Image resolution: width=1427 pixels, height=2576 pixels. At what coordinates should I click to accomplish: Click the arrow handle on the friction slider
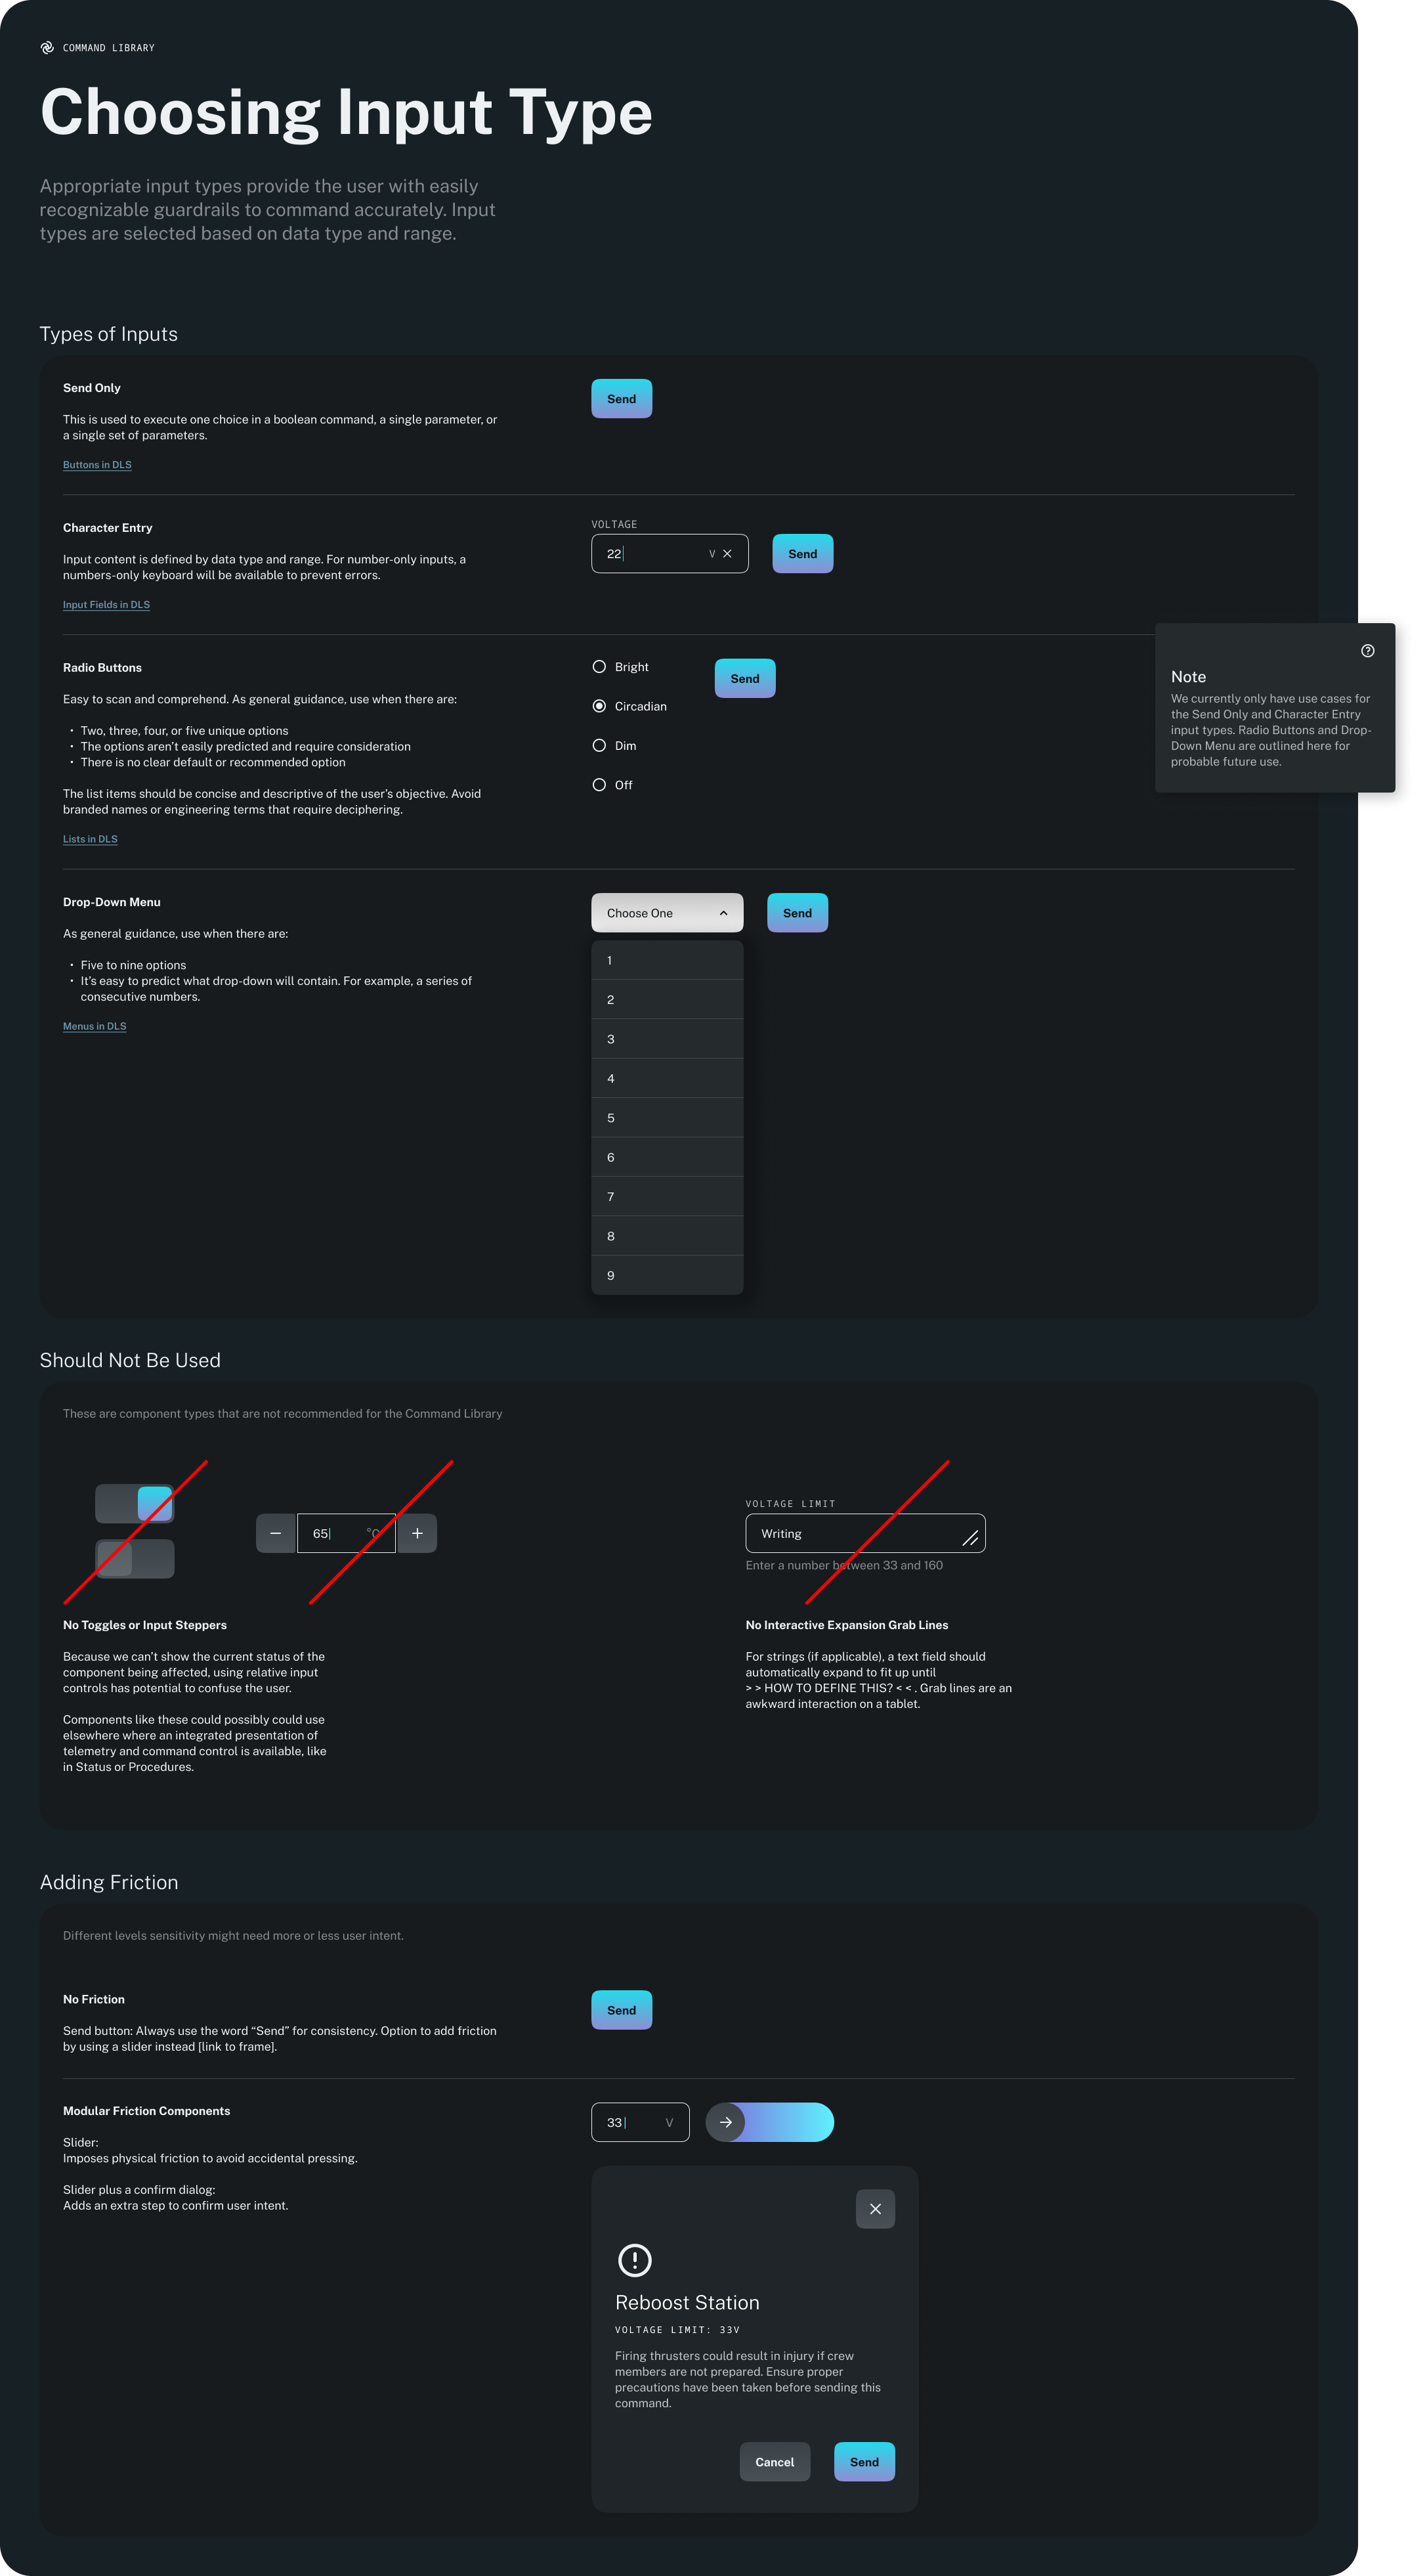point(725,2122)
